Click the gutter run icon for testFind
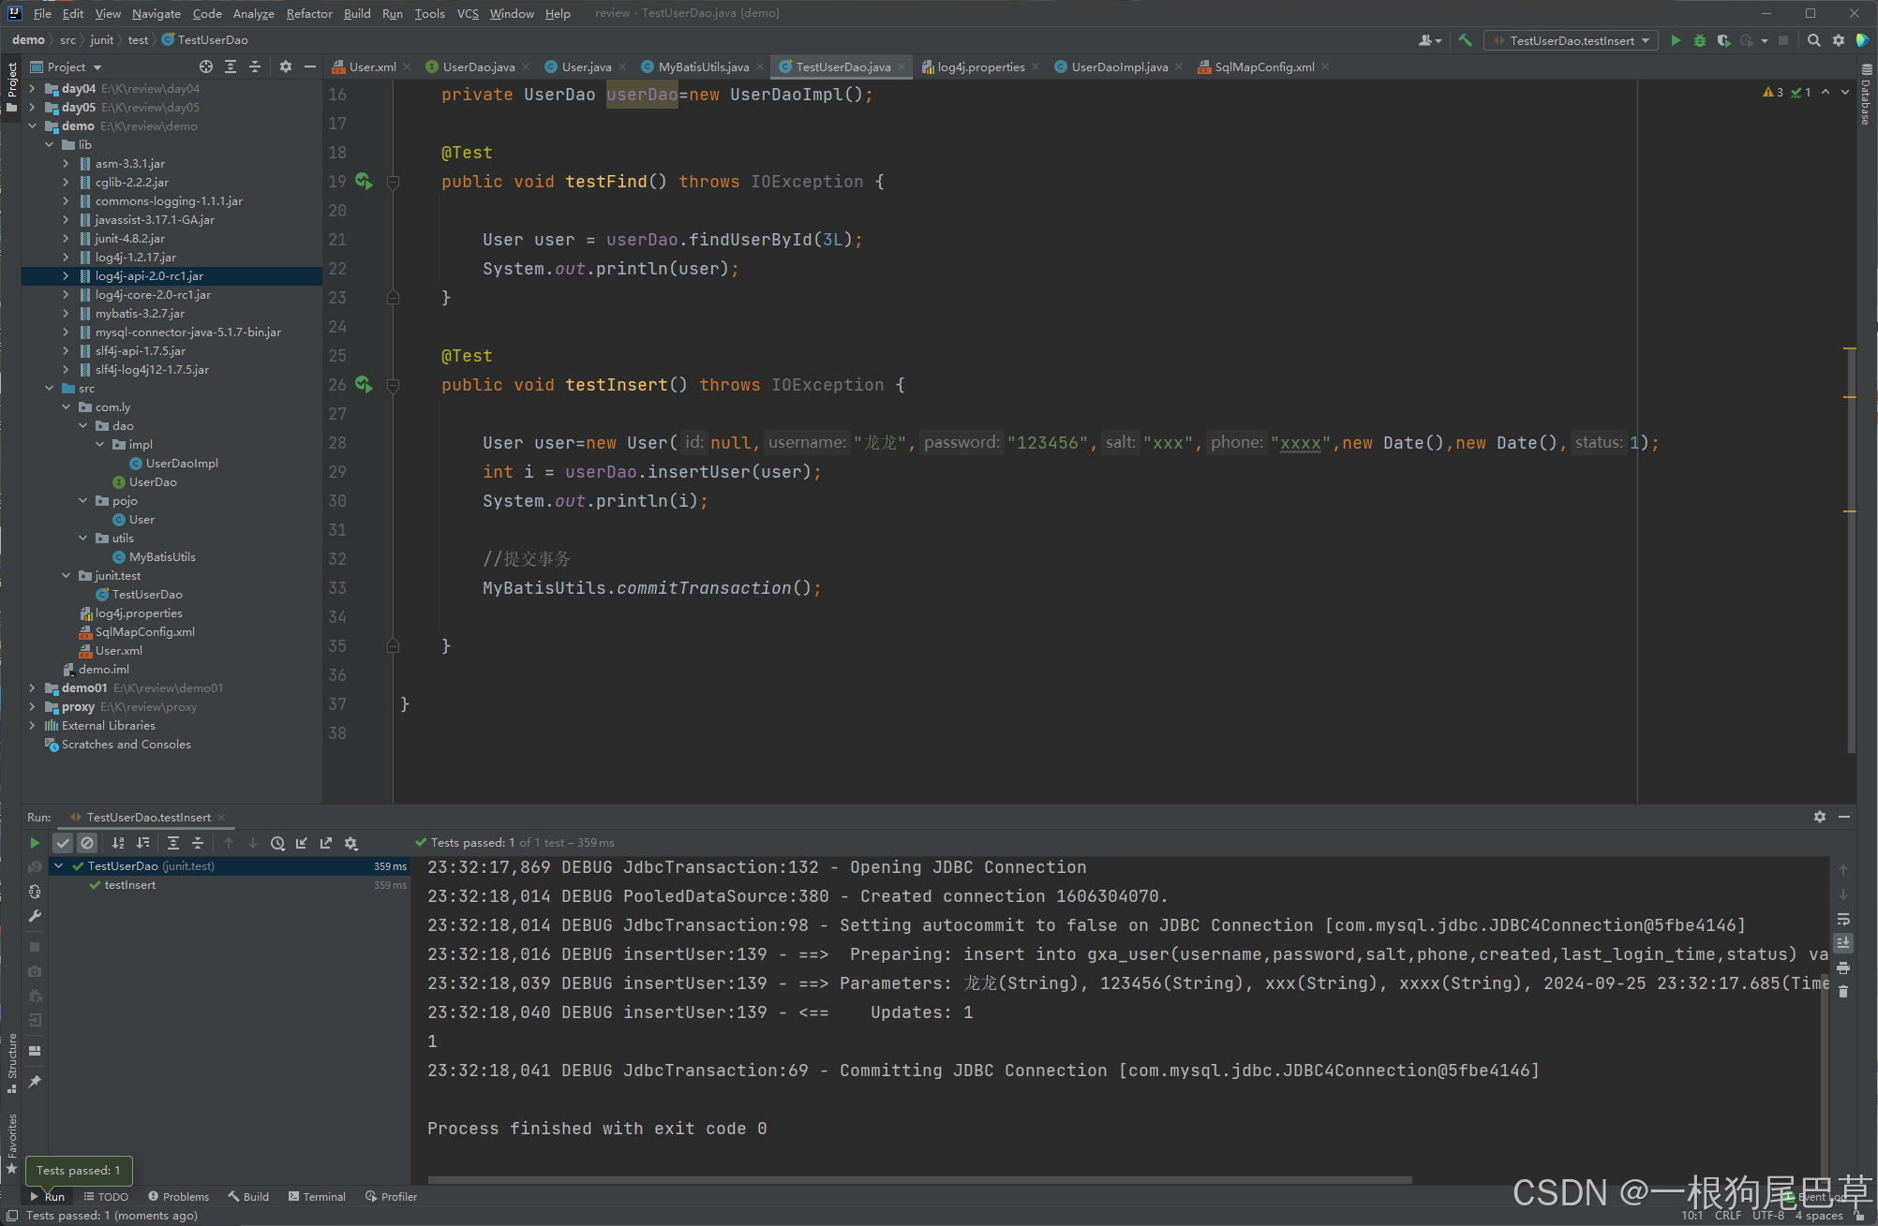Viewport: 1878px width, 1226px height. tap(364, 182)
